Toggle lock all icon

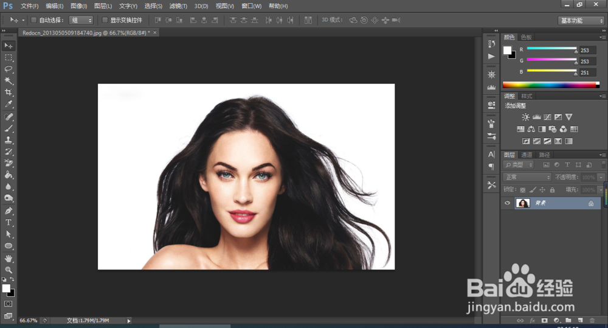552,190
